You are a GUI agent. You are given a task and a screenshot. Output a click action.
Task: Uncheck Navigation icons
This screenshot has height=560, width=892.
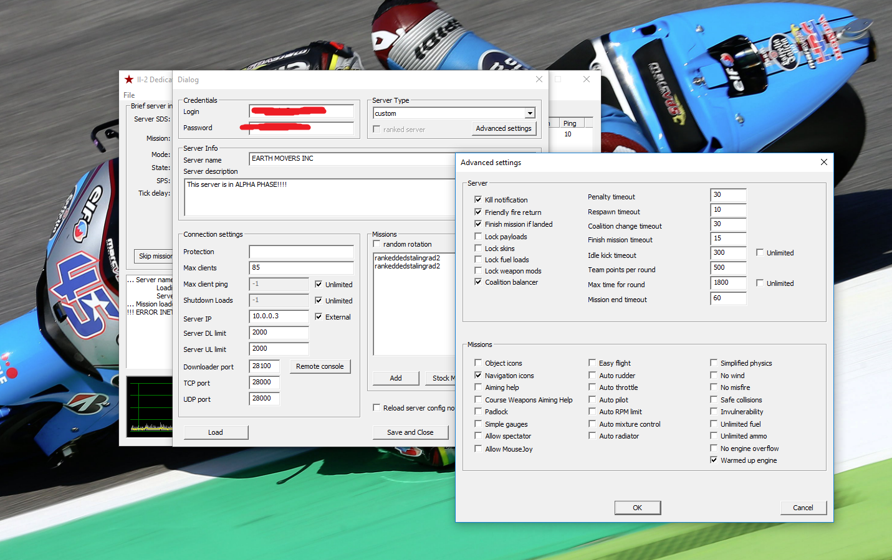click(478, 375)
